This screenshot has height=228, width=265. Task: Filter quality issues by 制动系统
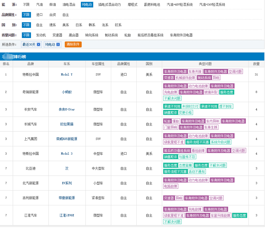pos(111,35)
